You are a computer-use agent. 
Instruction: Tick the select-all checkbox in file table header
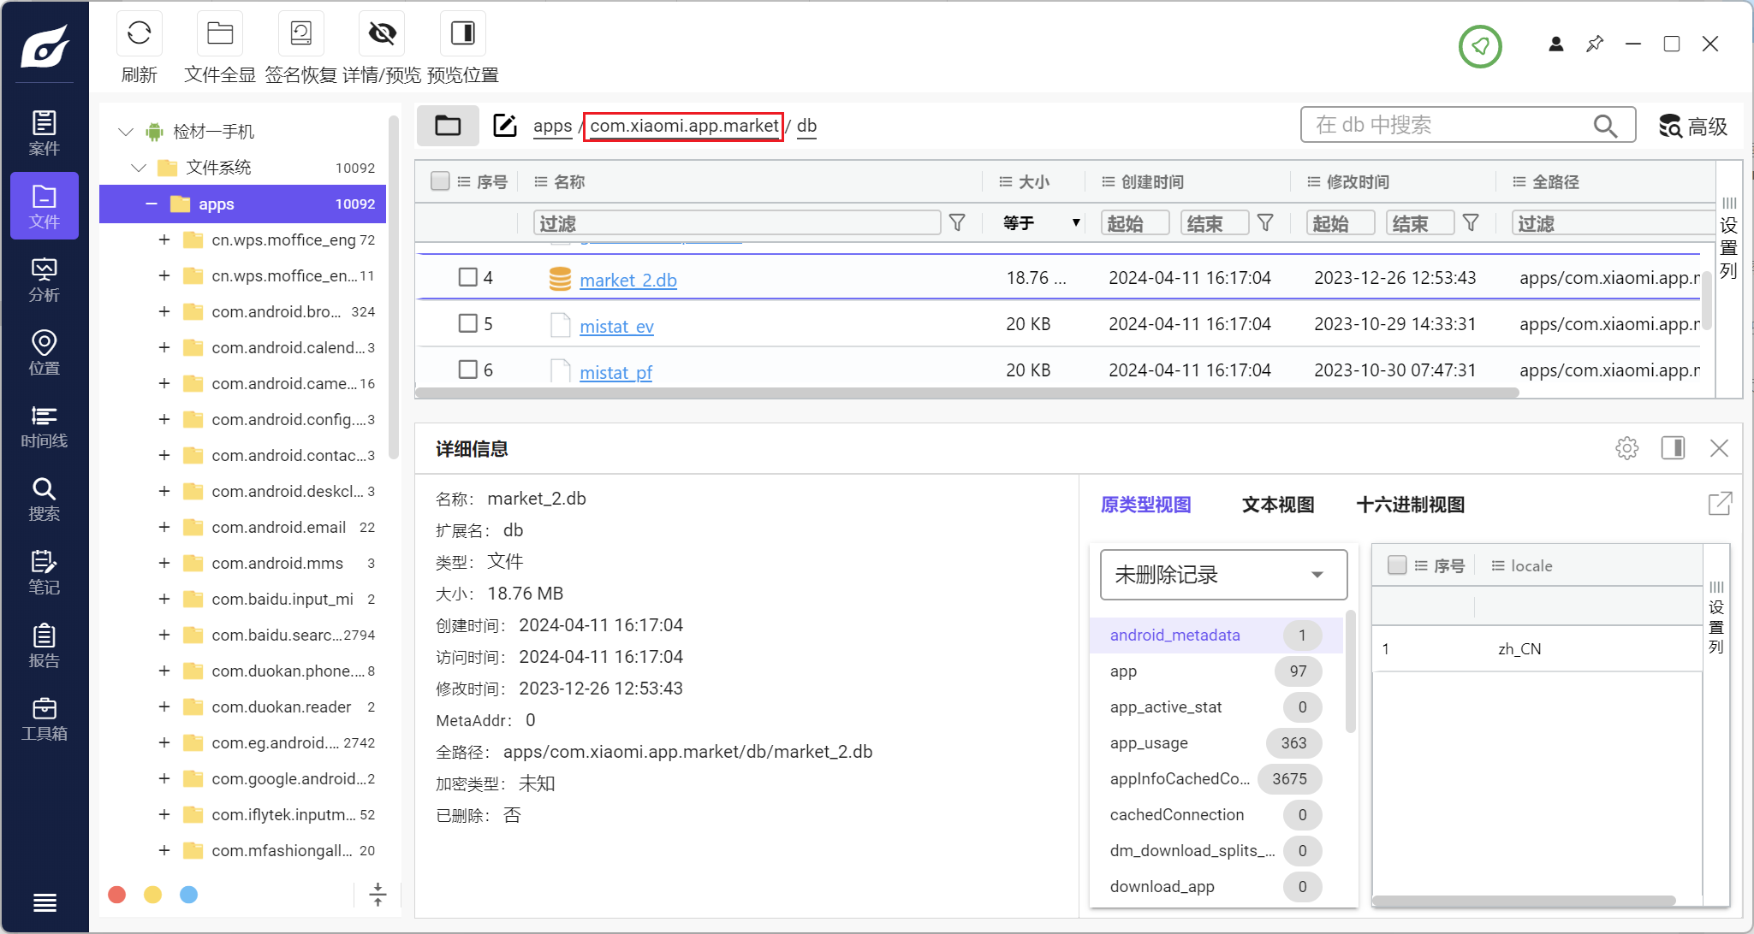tap(440, 180)
